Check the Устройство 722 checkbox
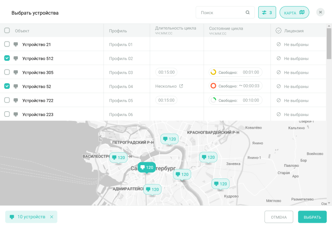The width and height of the screenshot is (332, 228). click(7, 100)
